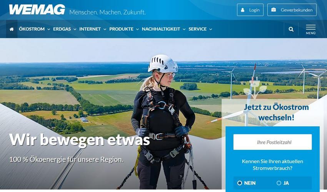This screenshot has width=327, height=192.
Task: Click the Login user icon
Action: tap(242, 10)
